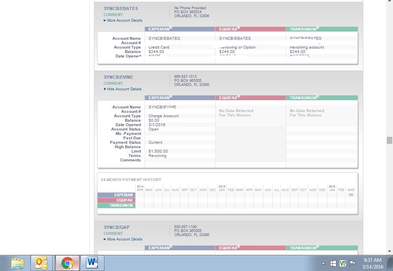Viewport: 393px width, 271px height.
Task: Click the page scrollbar thumb
Action: tap(389, 140)
